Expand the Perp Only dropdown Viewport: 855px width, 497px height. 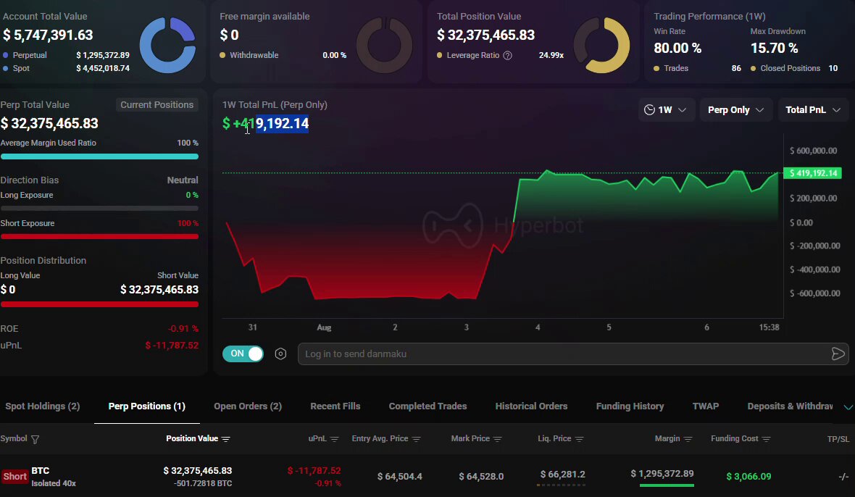[735, 109]
